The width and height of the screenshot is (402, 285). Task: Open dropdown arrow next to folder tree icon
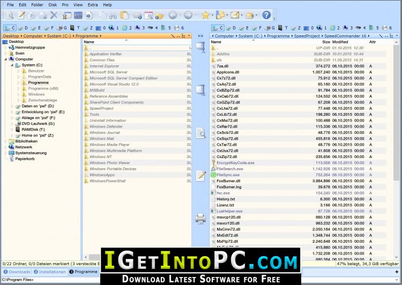[227, 16]
